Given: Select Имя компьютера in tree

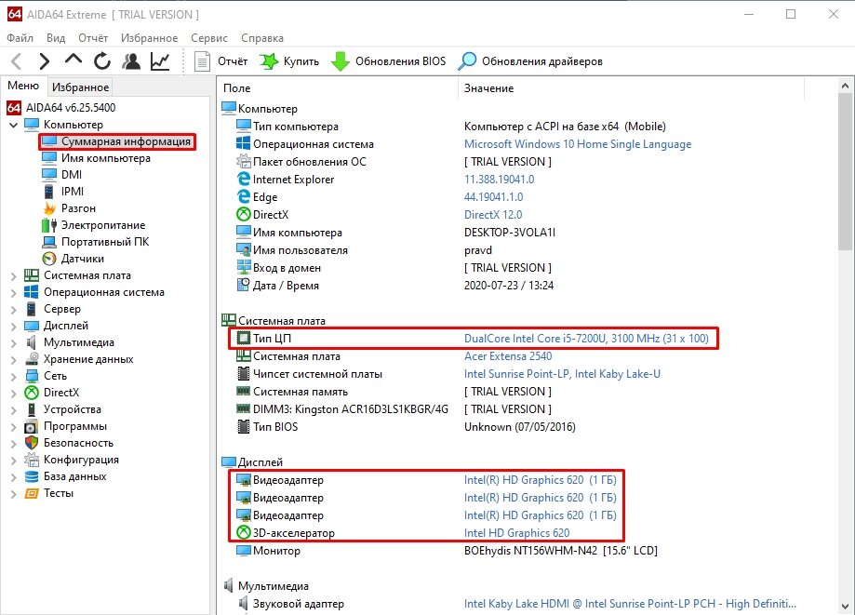Looking at the screenshot, I should tap(97, 158).
